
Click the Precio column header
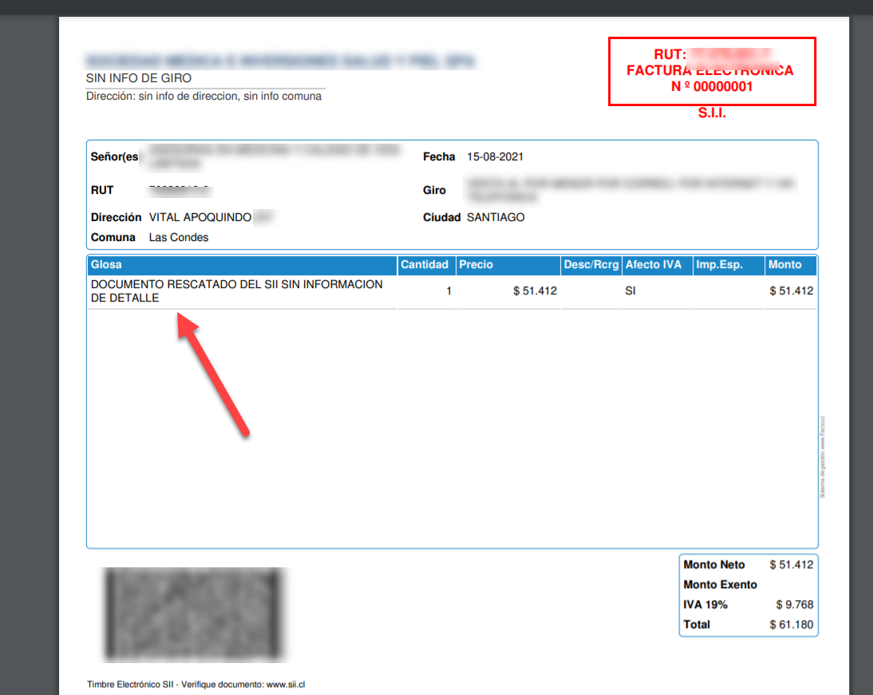click(x=476, y=265)
